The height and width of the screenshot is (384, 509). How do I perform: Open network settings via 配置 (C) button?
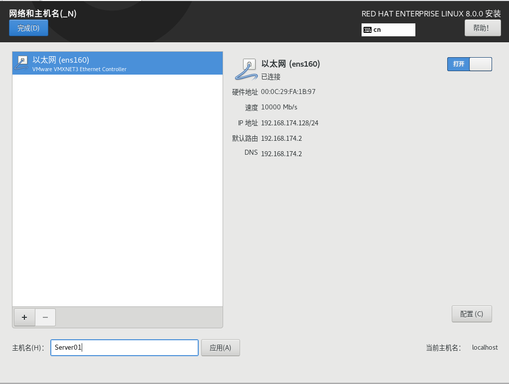tap(472, 314)
